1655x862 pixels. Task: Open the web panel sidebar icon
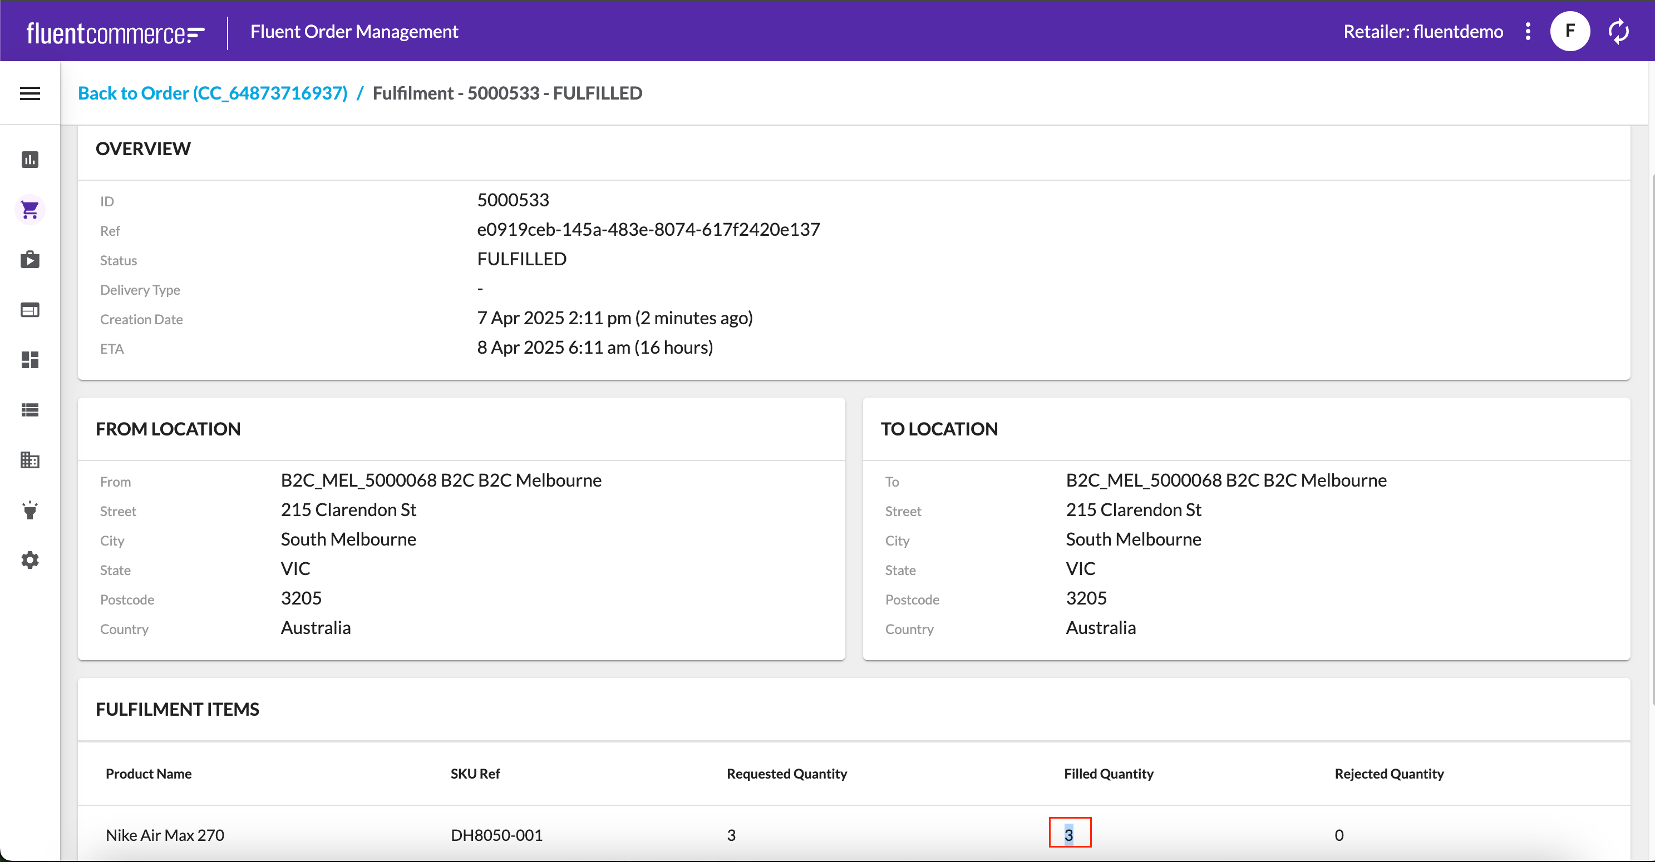pyautogui.click(x=29, y=310)
